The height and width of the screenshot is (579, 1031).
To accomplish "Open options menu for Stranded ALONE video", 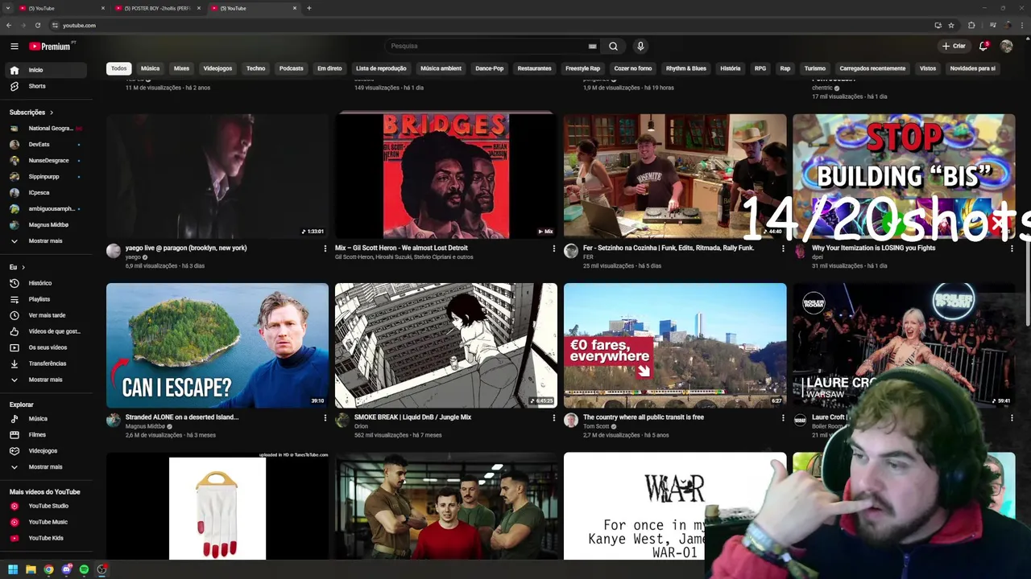I will (x=325, y=417).
